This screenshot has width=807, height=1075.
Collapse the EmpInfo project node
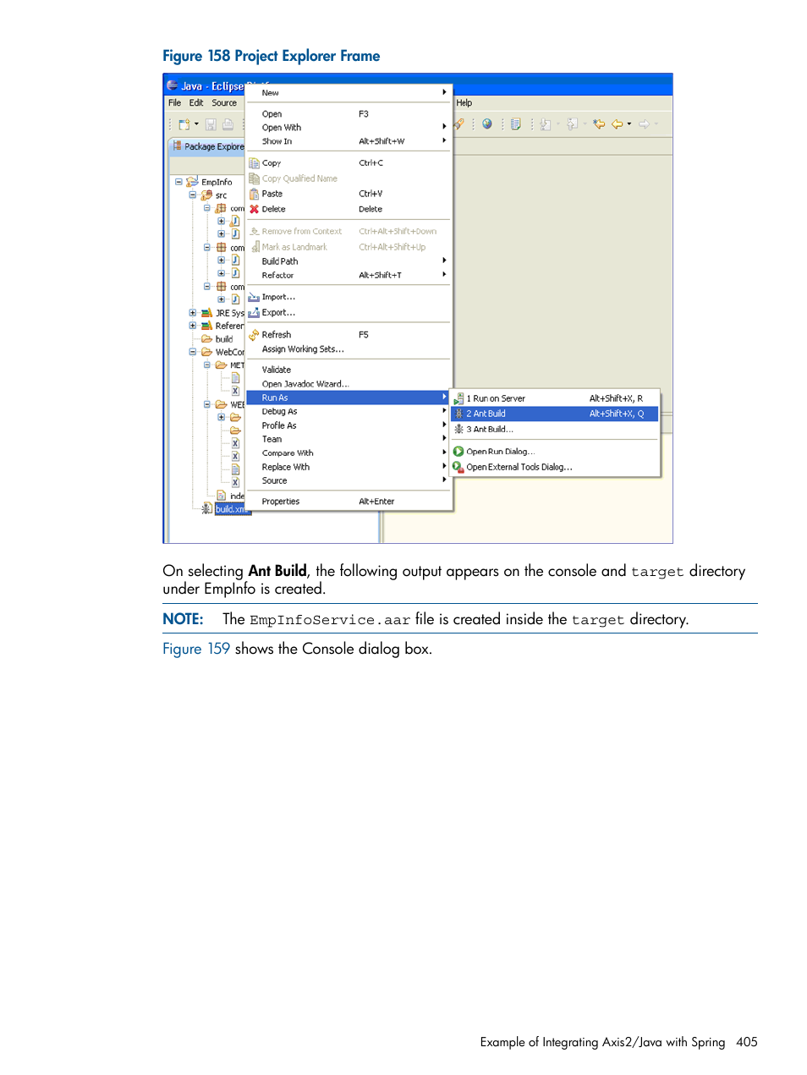[178, 182]
